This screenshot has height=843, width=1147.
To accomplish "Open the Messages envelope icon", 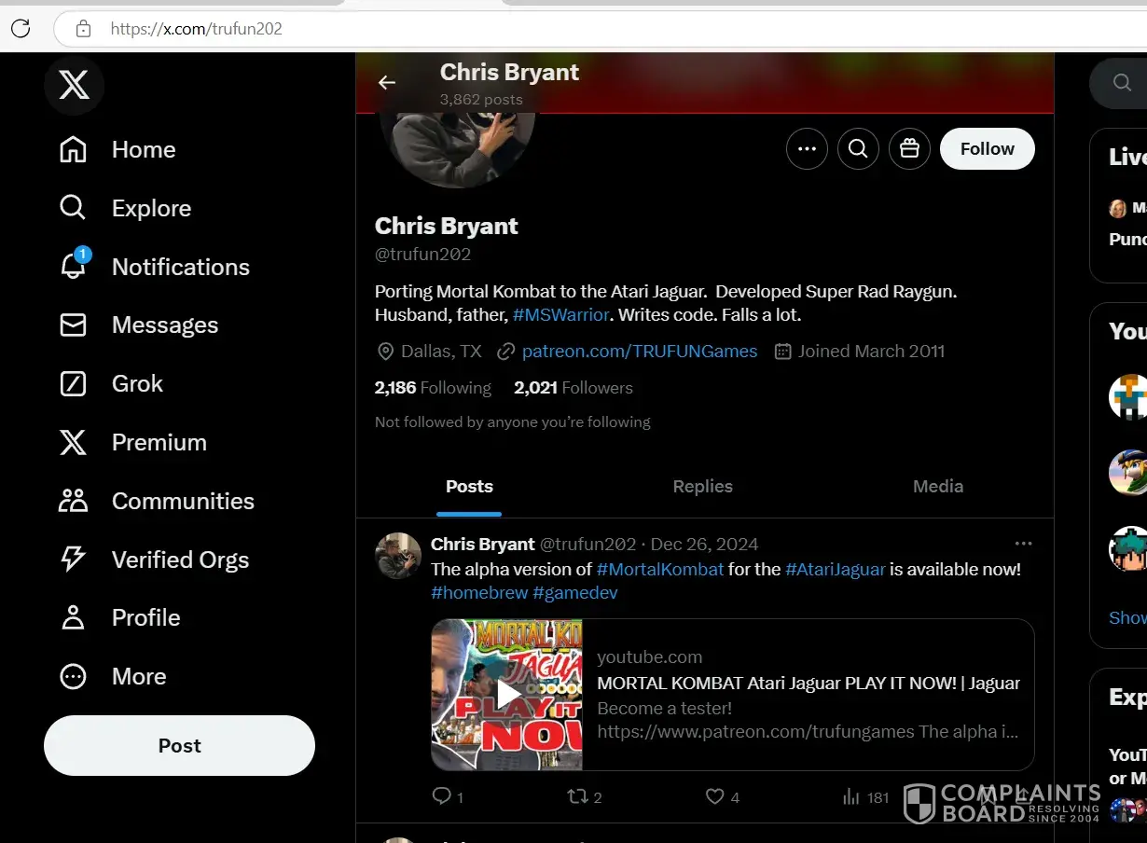I will coord(73,325).
